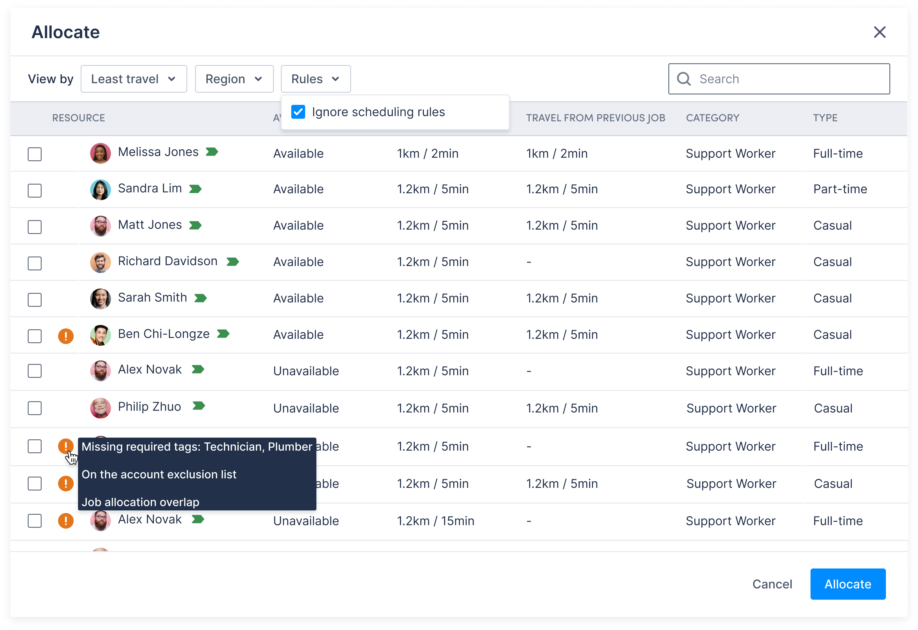
Task: Tick the checkbox for Matt Jones
Action: click(x=35, y=227)
